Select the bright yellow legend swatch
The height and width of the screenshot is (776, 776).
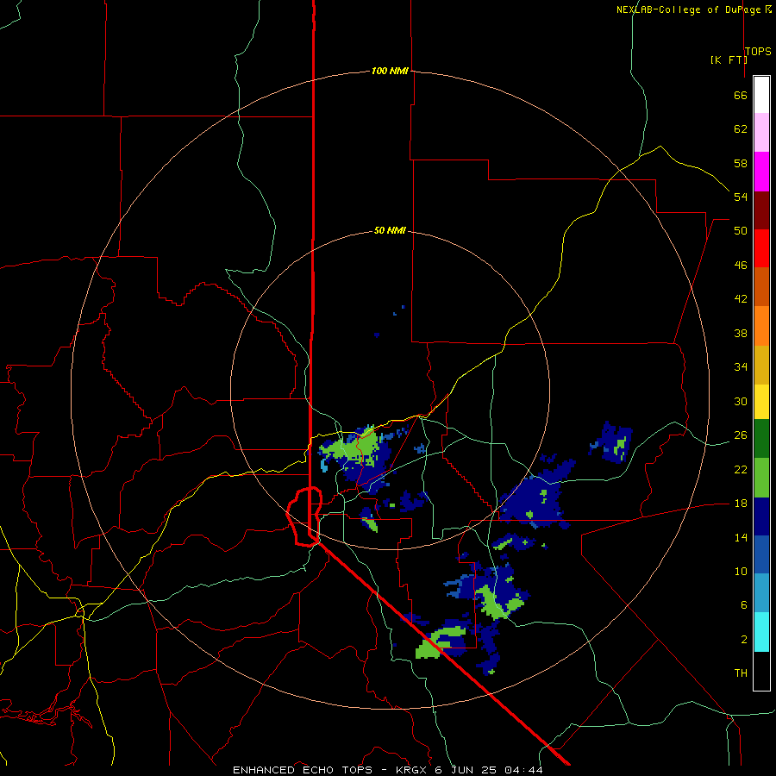click(761, 401)
